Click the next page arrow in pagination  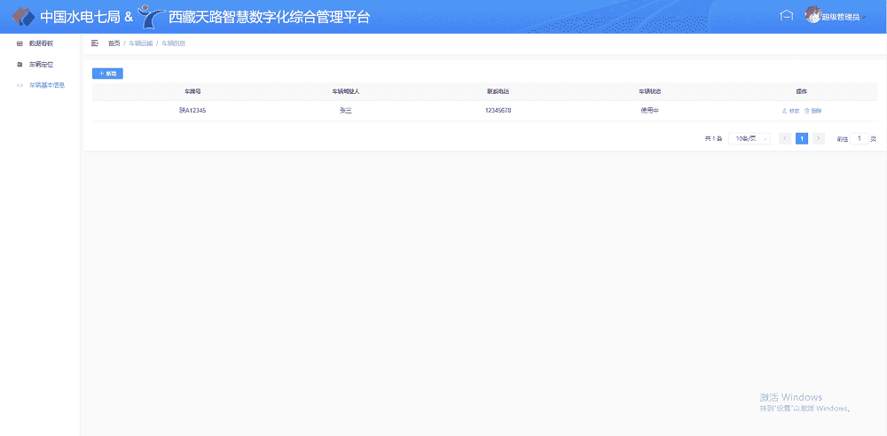click(818, 138)
